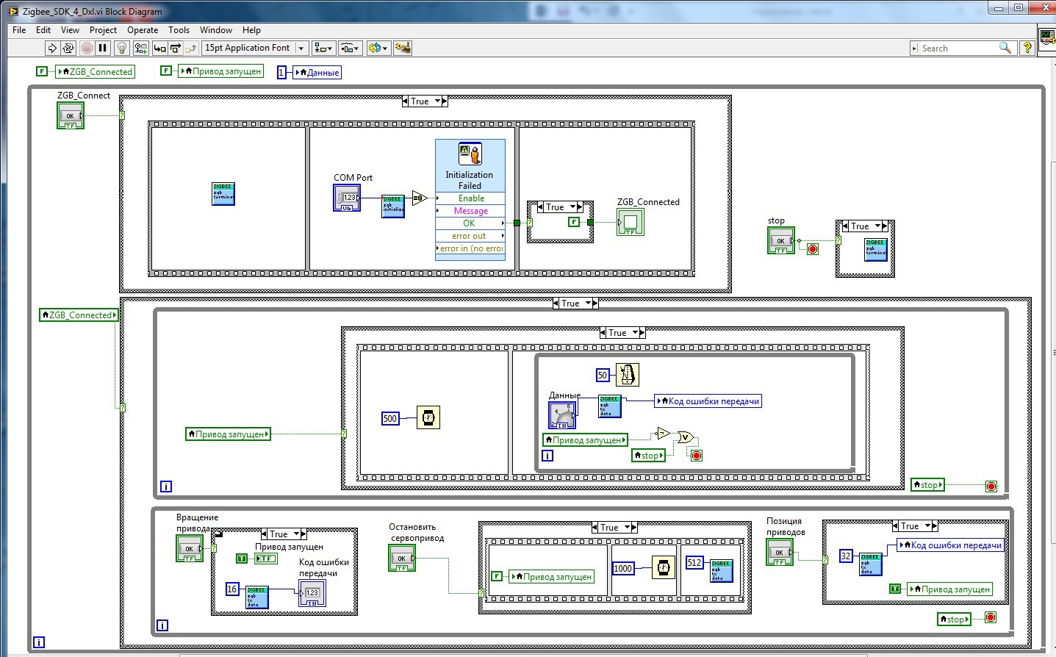This screenshot has height=657, width=1056.
Task: Open Distribute Objects dropdown
Action: [350, 48]
